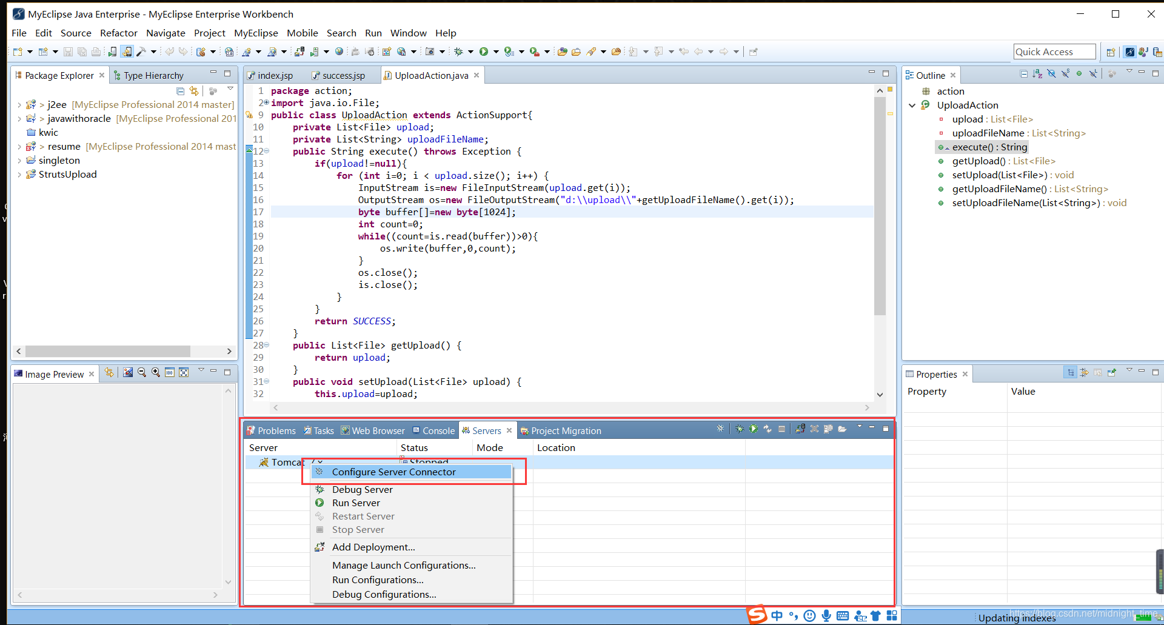
Task: Toggle Link with Editor in Package Explorer
Action: pyautogui.click(x=194, y=91)
